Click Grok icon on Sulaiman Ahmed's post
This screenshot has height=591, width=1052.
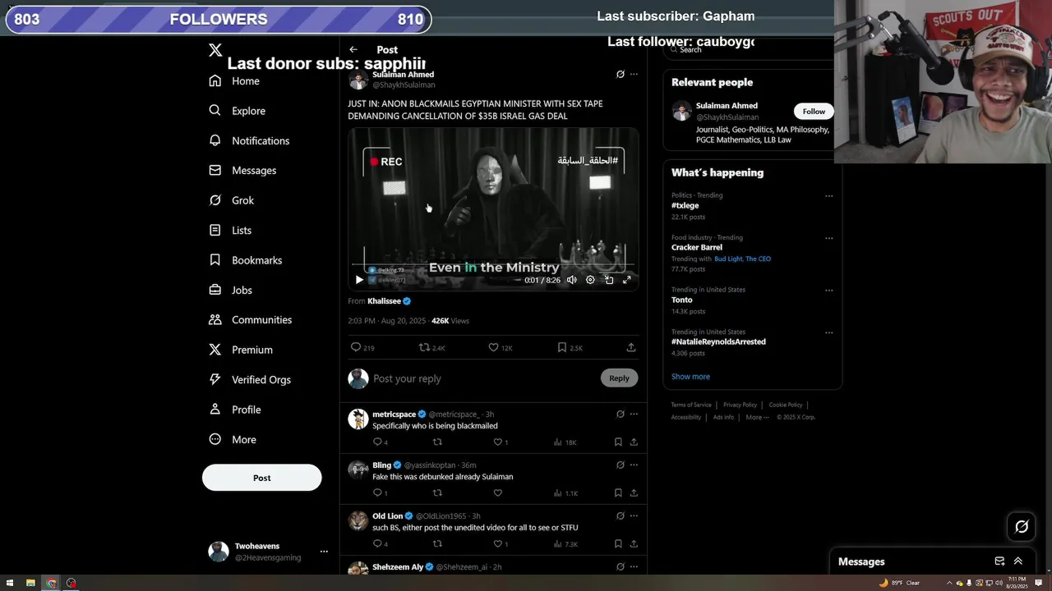(x=621, y=74)
